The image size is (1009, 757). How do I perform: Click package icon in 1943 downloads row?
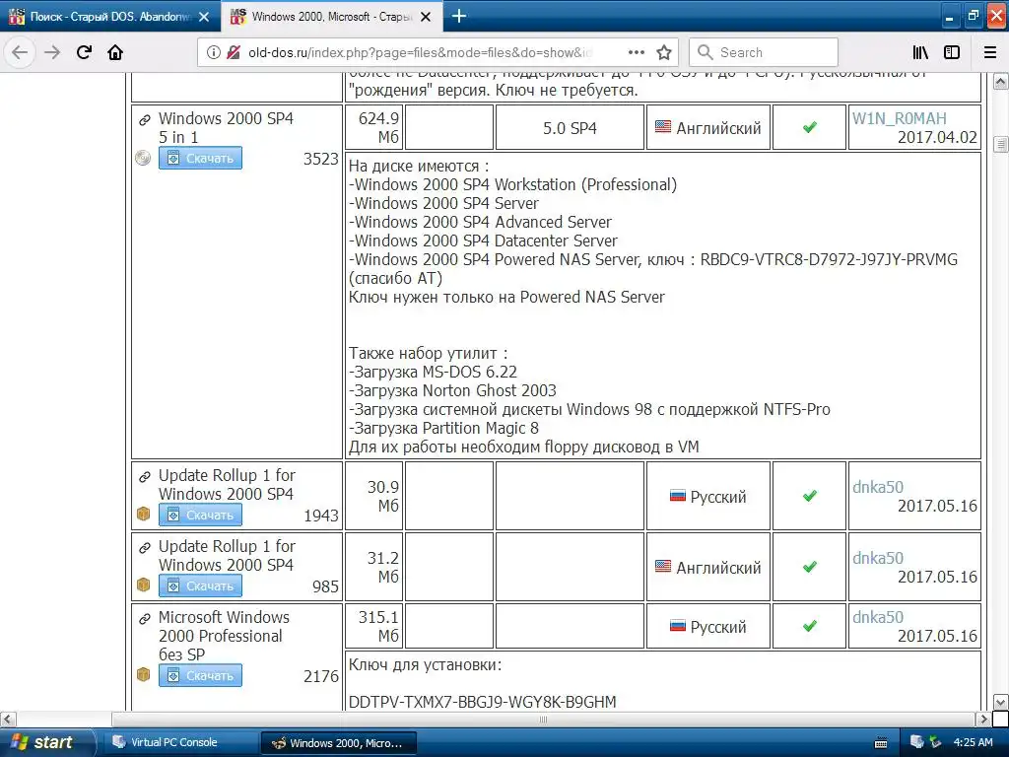143,515
